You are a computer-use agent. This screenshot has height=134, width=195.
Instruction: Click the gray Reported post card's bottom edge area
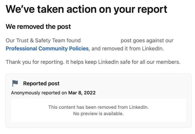coord(98,125)
